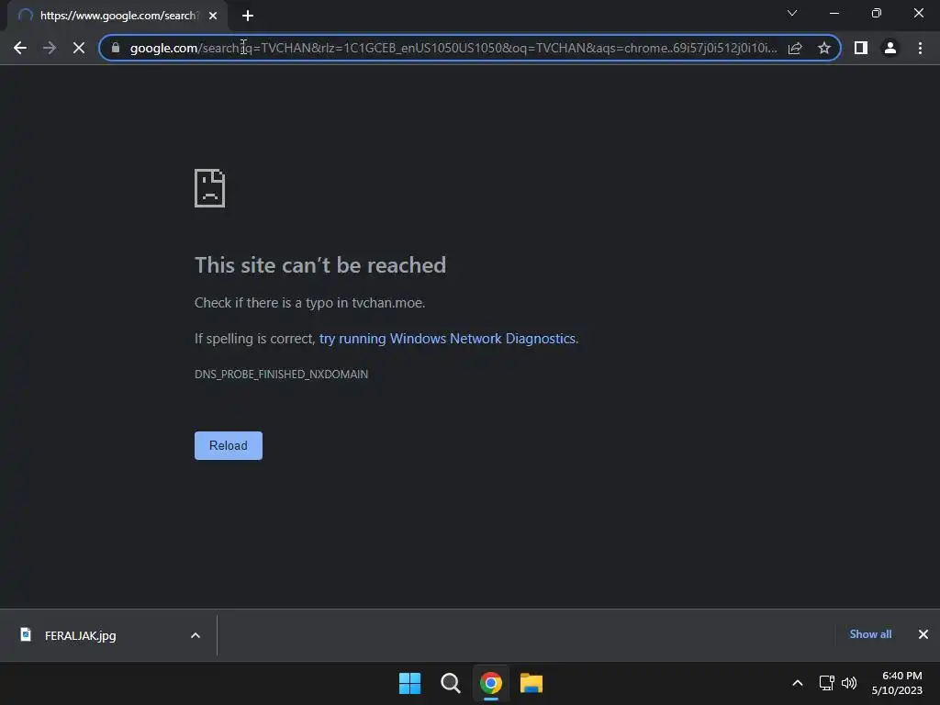Screen dimensions: 940x705
Task: Share this page from the address bar
Action: [795, 48]
